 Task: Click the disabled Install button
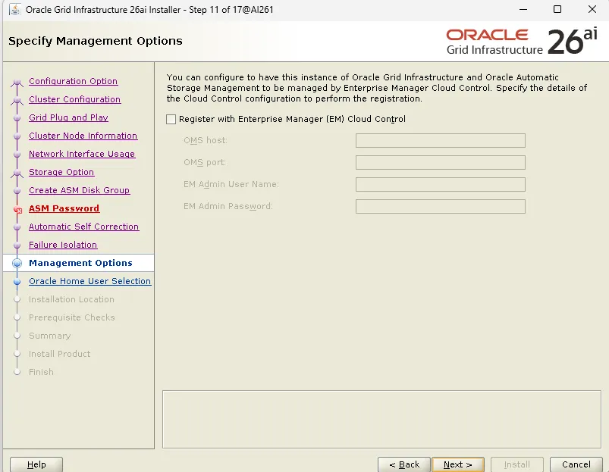(x=517, y=464)
